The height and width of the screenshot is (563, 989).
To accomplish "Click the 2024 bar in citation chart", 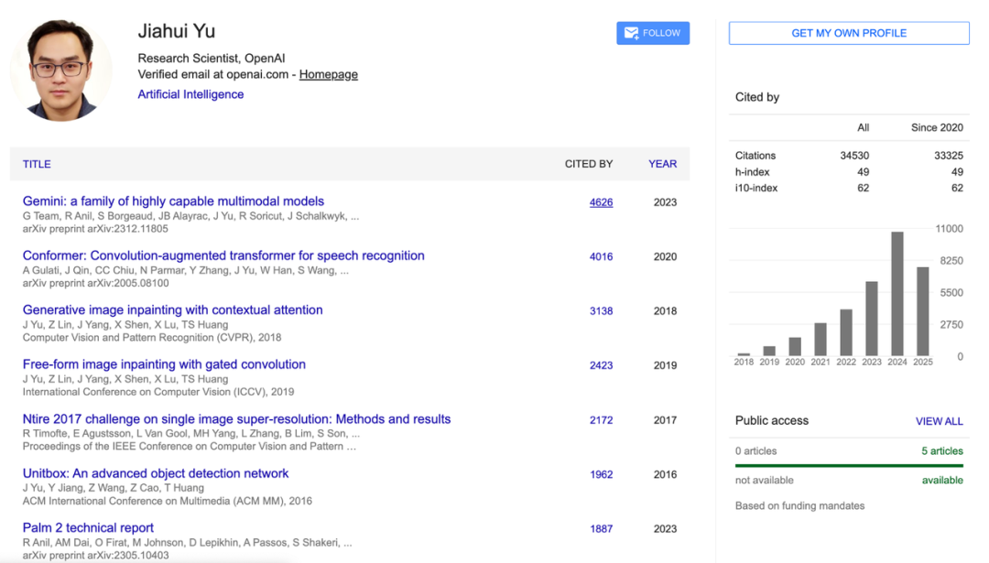I will (x=897, y=294).
